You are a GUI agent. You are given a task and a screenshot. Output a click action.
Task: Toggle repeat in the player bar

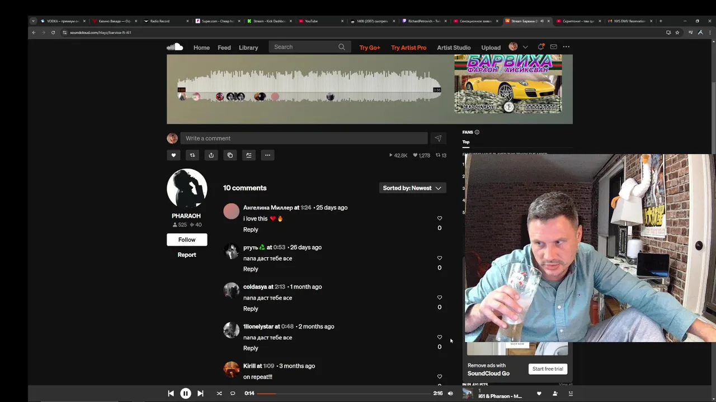click(233, 394)
